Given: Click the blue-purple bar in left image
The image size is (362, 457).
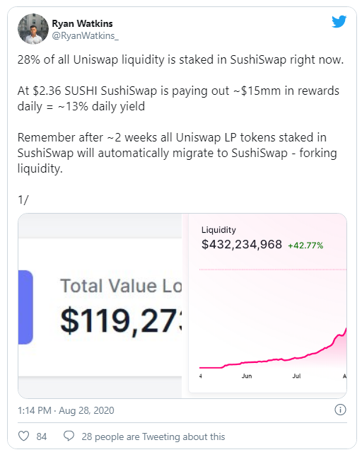Looking at the screenshot, I should coord(25,307).
